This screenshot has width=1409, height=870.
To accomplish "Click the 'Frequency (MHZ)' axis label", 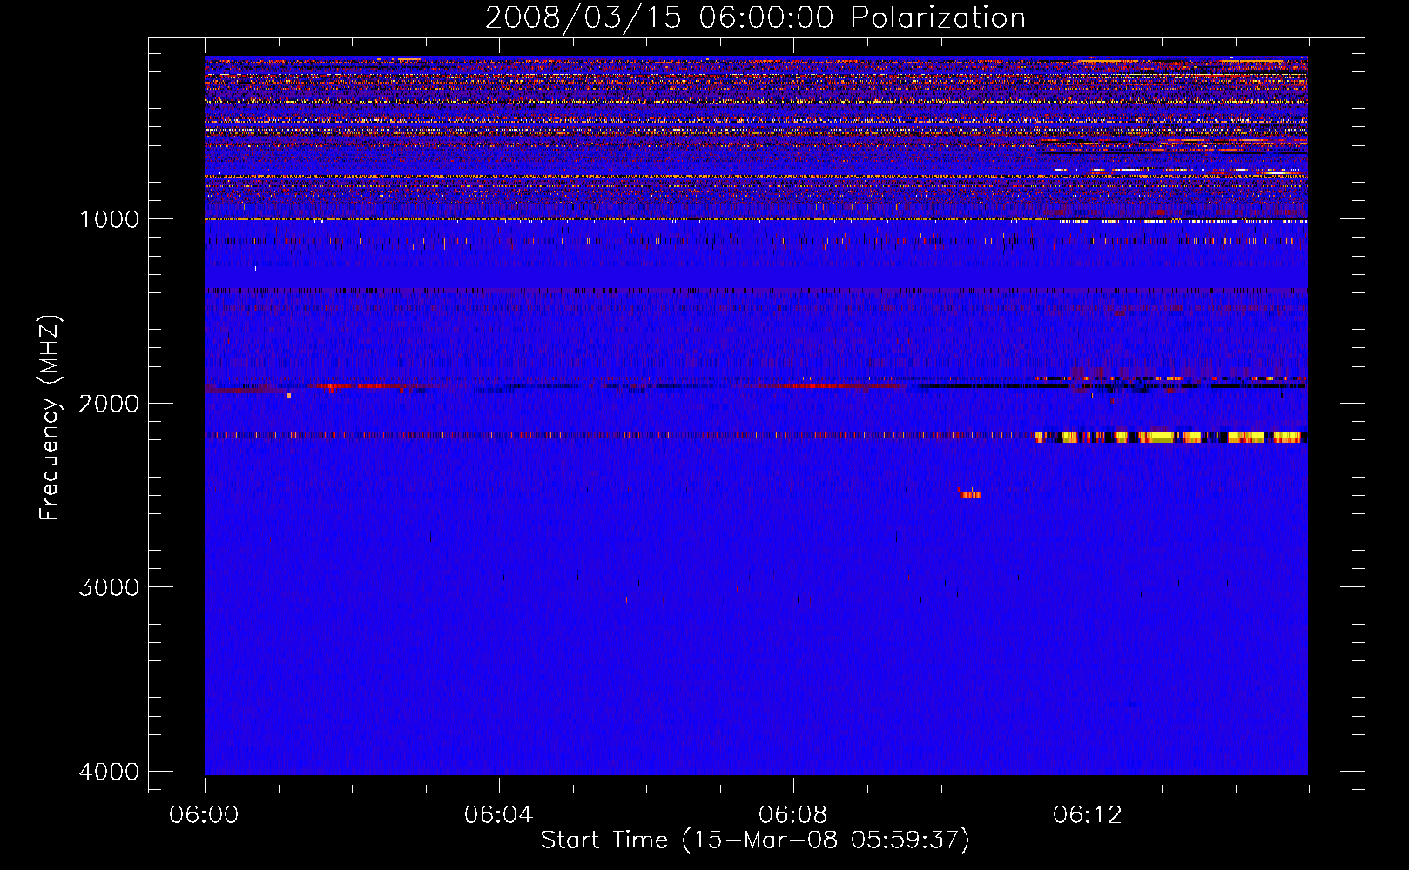I will [x=50, y=418].
